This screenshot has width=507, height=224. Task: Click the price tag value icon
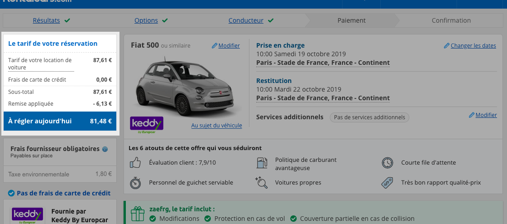click(388, 183)
